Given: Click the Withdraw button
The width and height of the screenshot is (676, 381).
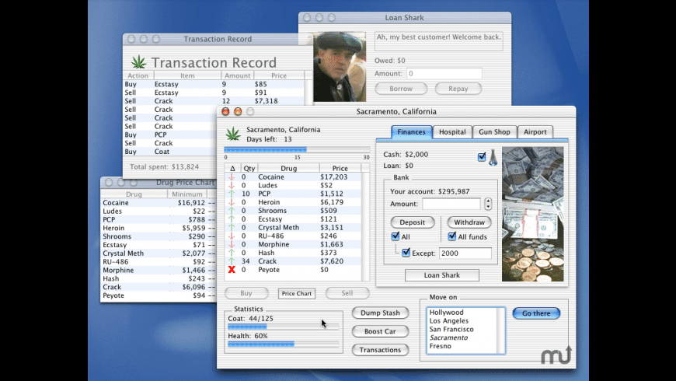Looking at the screenshot, I should tap(469, 222).
